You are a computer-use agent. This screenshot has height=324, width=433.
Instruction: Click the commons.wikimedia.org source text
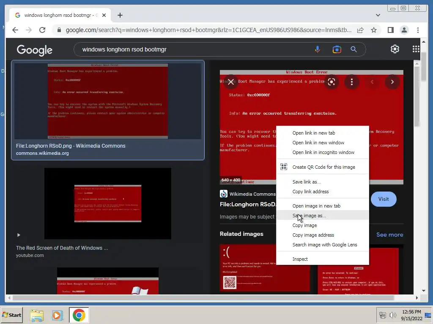pos(42,153)
